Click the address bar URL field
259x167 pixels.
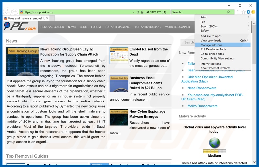(x=76, y=12)
